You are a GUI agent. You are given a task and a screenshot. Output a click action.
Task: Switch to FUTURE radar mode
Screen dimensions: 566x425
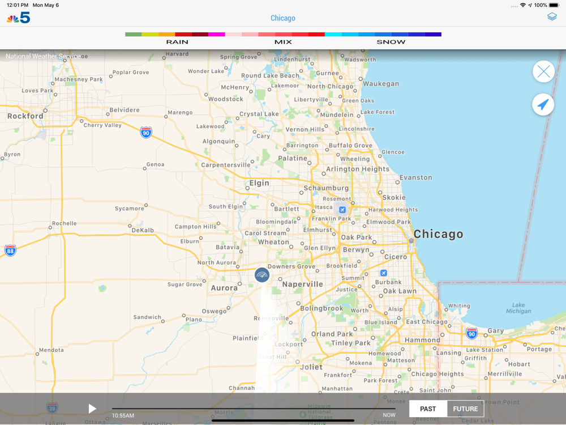[x=465, y=409]
